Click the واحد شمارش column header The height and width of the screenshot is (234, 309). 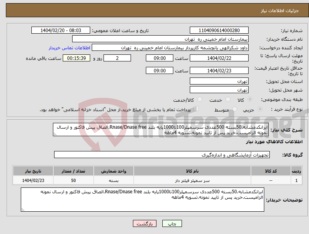(114, 171)
